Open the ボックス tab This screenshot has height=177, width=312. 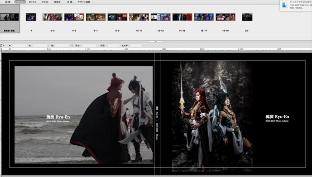(x=33, y=2)
